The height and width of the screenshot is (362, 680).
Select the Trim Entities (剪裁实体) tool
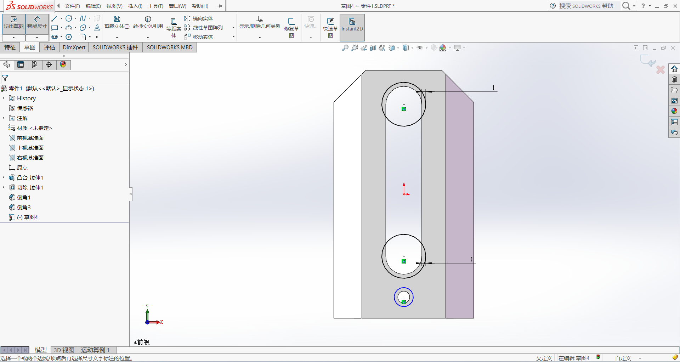[x=117, y=22]
